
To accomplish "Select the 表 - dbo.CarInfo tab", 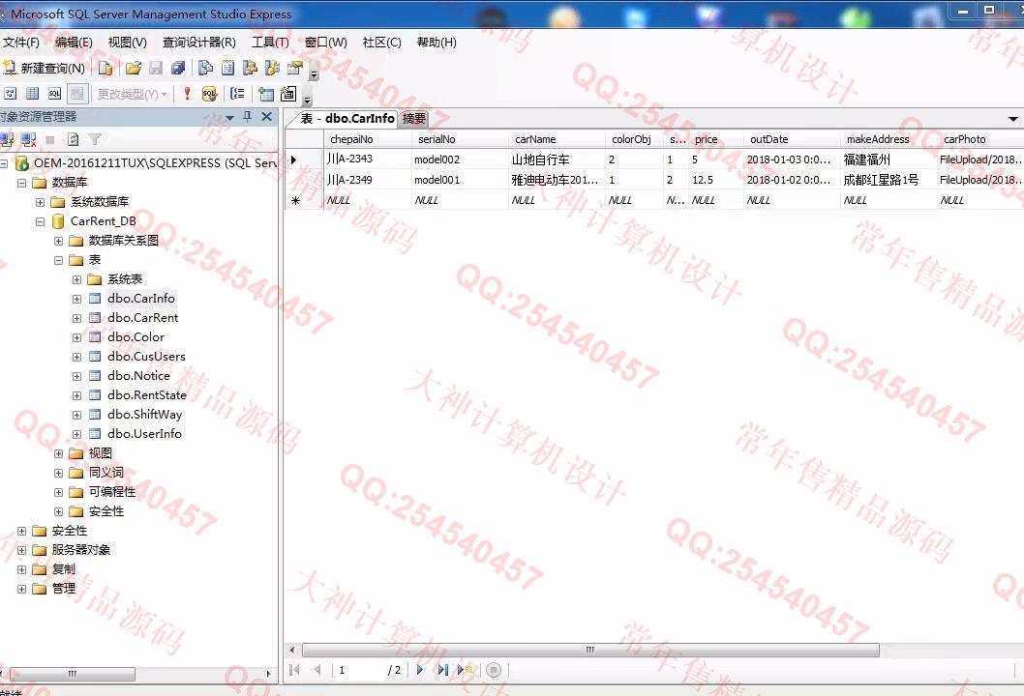I will click(346, 119).
